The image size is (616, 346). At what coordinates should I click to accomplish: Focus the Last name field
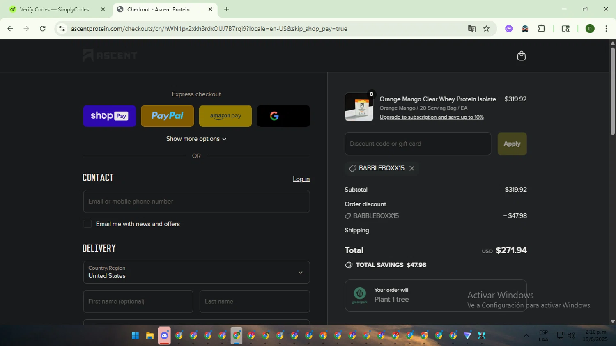(255, 302)
